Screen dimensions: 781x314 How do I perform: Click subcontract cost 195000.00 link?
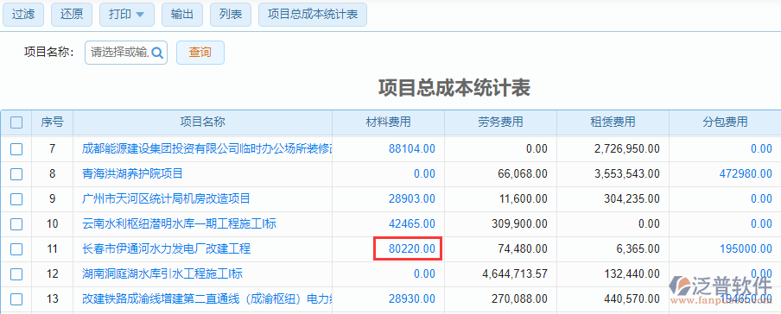tap(746, 248)
